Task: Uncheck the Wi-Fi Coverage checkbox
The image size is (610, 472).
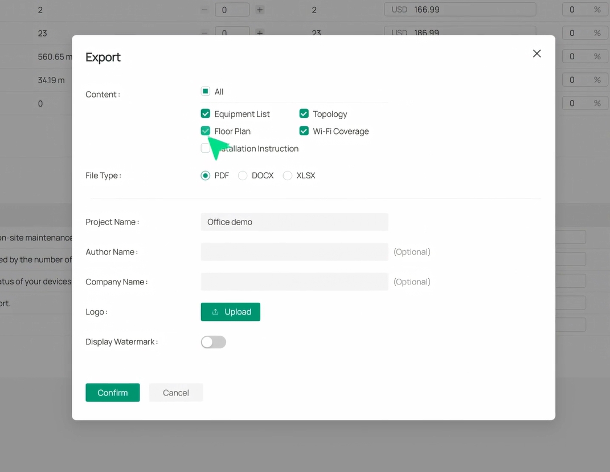Action: click(304, 131)
